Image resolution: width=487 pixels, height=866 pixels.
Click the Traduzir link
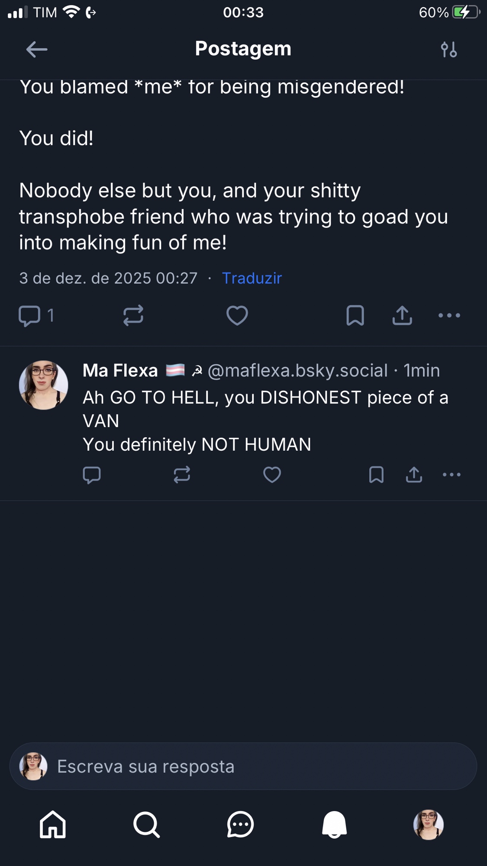coord(252,278)
